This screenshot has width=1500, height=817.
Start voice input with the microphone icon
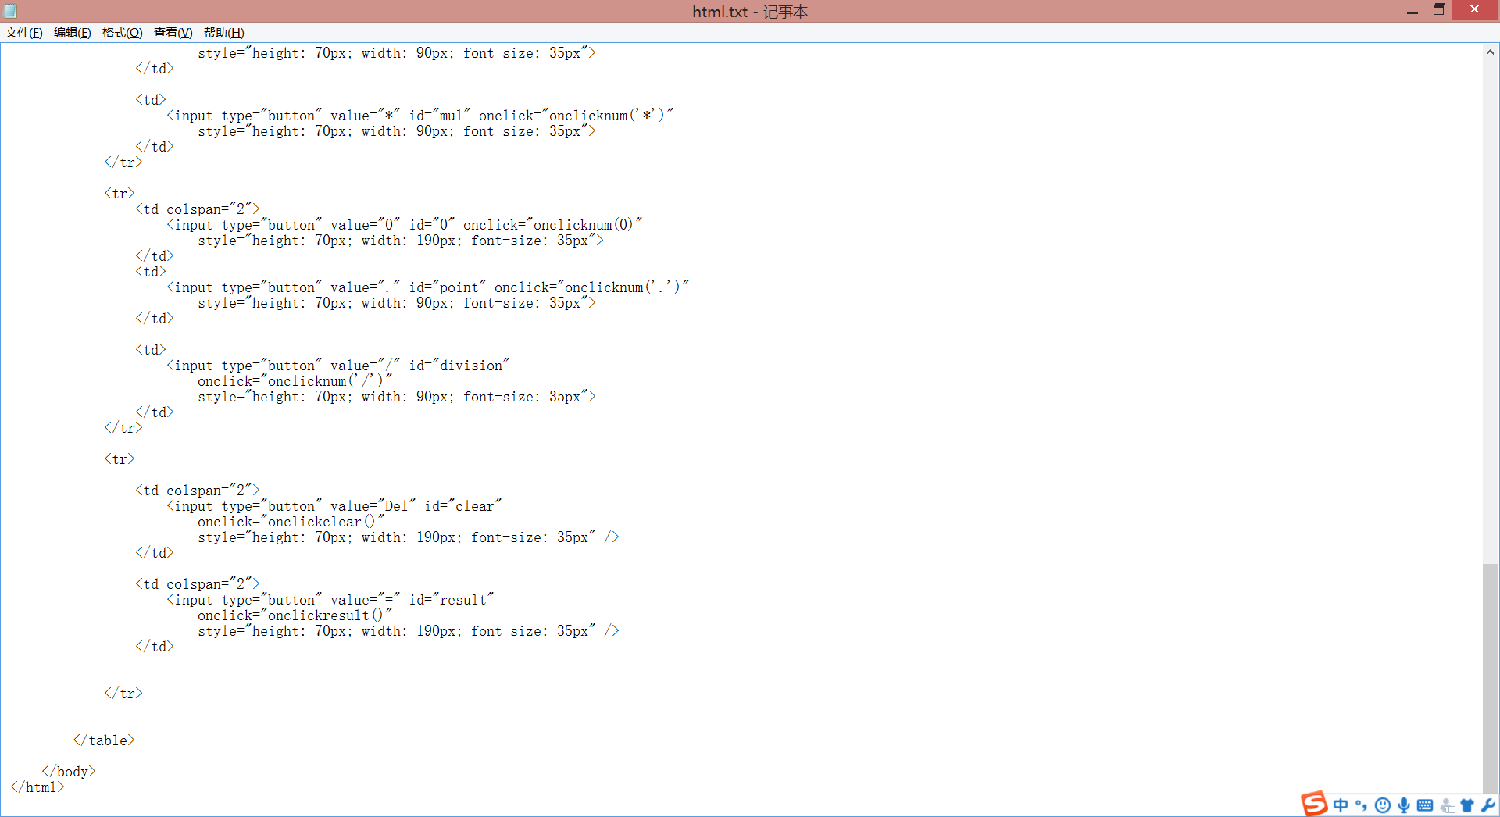pos(1404,805)
